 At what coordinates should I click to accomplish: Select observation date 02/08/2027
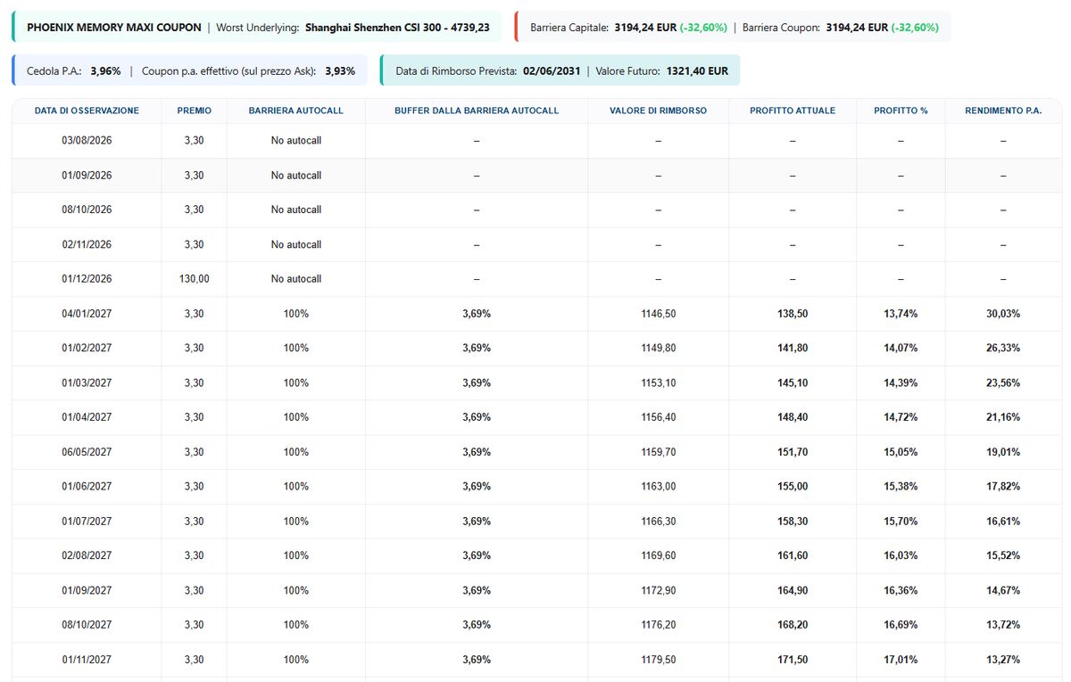87,555
